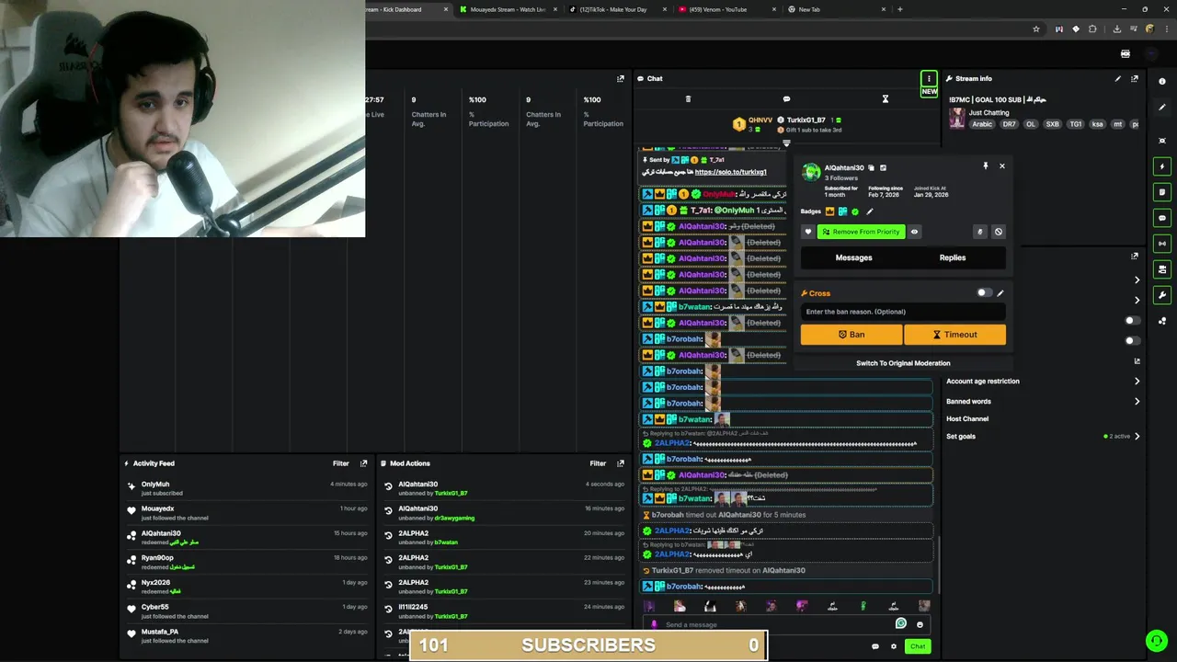The height and width of the screenshot is (662, 1177).
Task: Toggle the Cross moderation switch
Action: (x=984, y=292)
